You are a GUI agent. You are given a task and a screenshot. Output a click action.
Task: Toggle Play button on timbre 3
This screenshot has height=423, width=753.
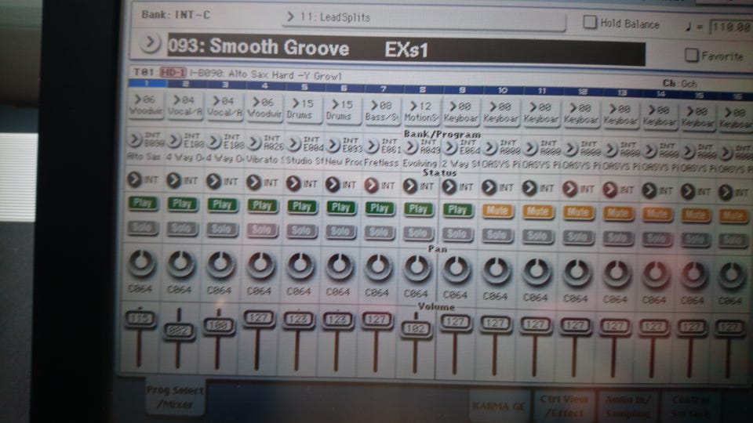point(222,204)
